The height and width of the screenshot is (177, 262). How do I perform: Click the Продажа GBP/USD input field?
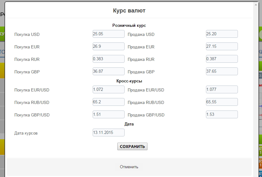point(222,115)
